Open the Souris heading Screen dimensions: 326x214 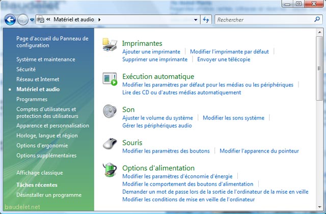click(x=132, y=143)
